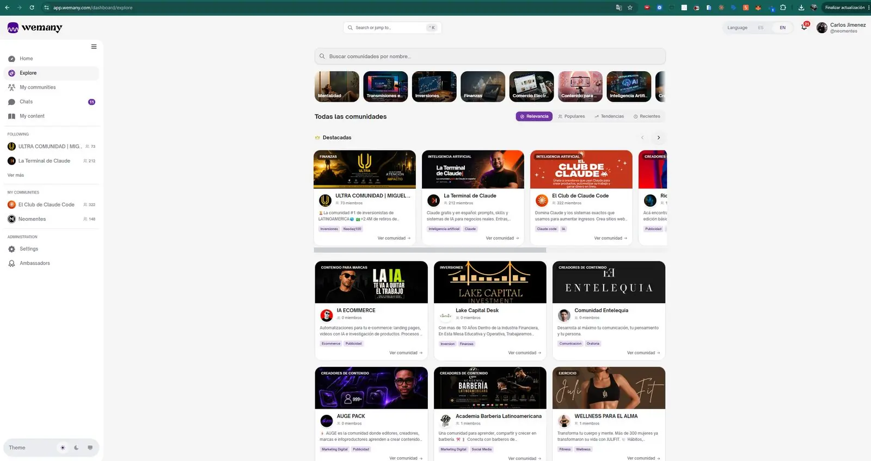Select Mentalidad category thumbnail
The width and height of the screenshot is (871, 461).
(337, 86)
